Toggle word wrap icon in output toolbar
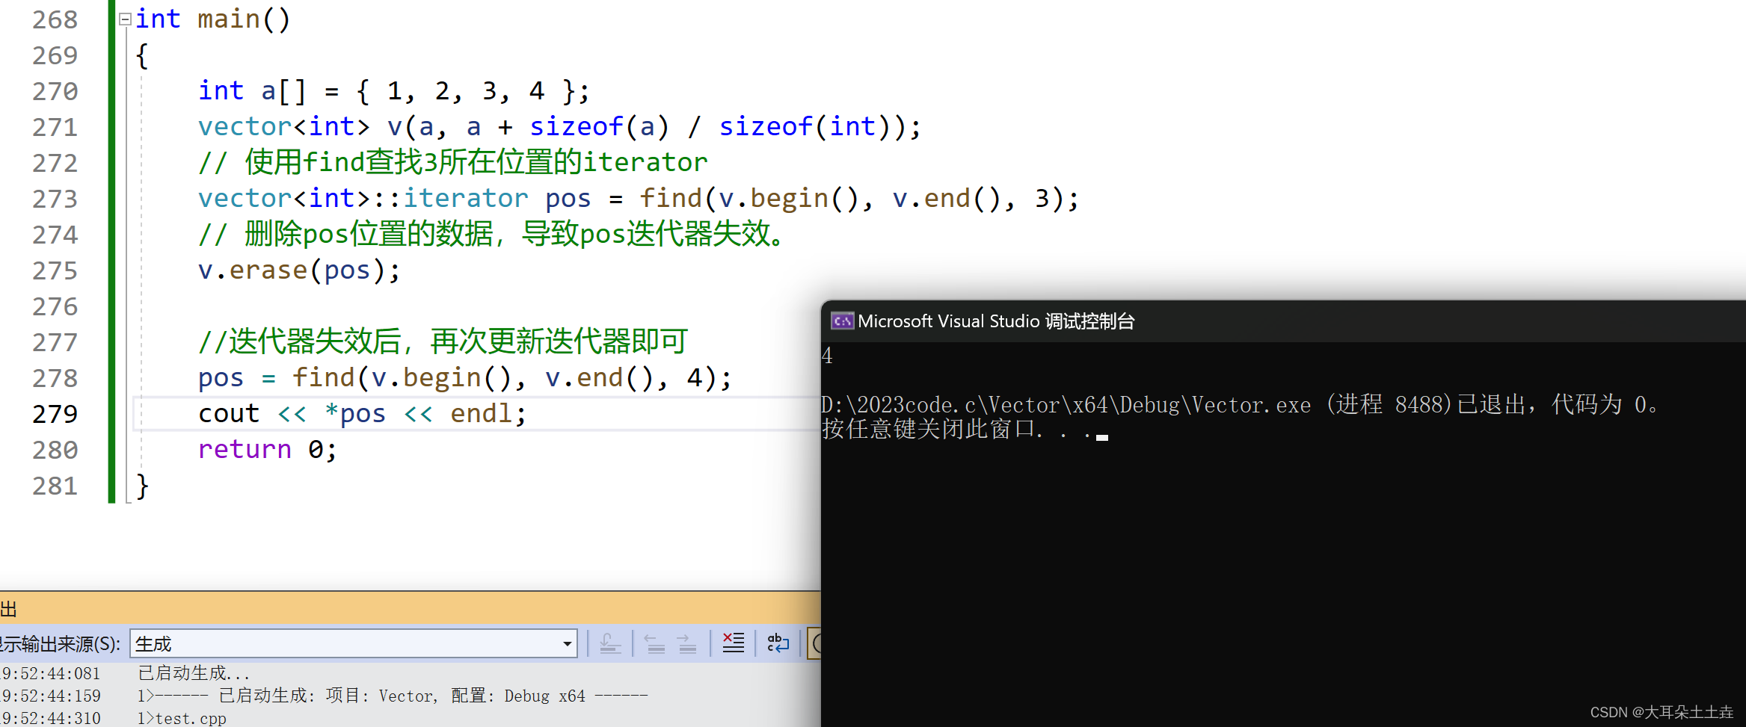Screen dimensions: 1746x727 (x=778, y=643)
